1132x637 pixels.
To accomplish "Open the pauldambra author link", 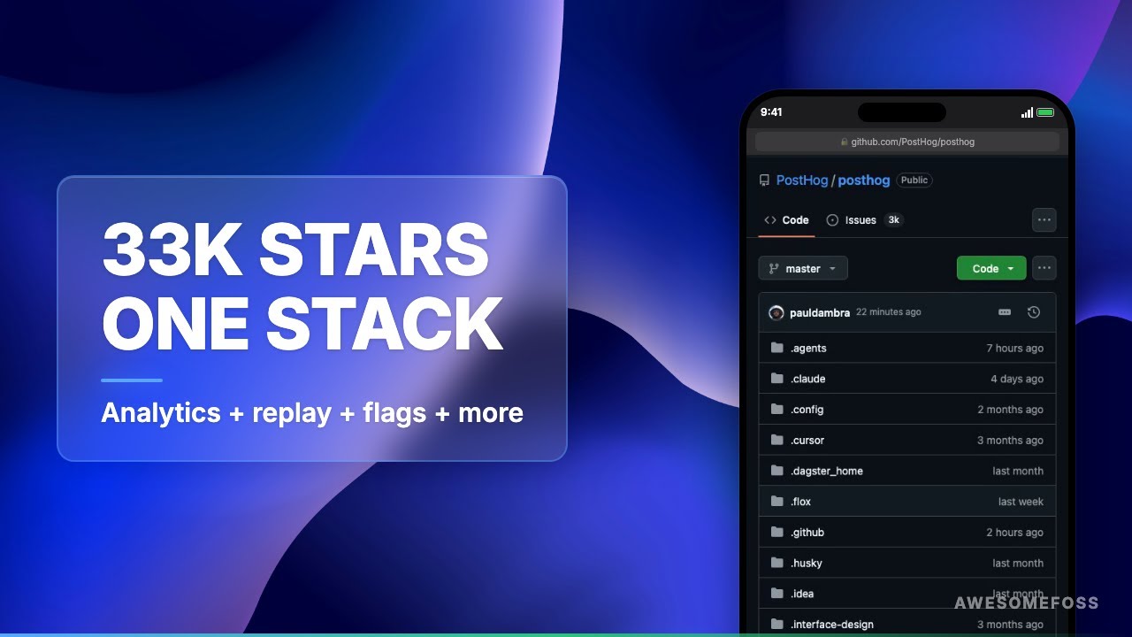I will click(820, 312).
